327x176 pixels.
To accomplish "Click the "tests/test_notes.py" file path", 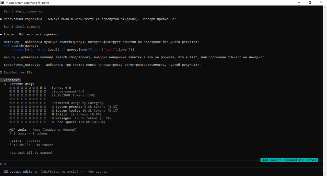I will coord(22,65).
